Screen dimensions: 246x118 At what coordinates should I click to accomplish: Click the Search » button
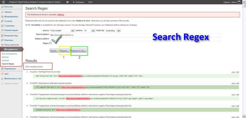(x=54, y=51)
